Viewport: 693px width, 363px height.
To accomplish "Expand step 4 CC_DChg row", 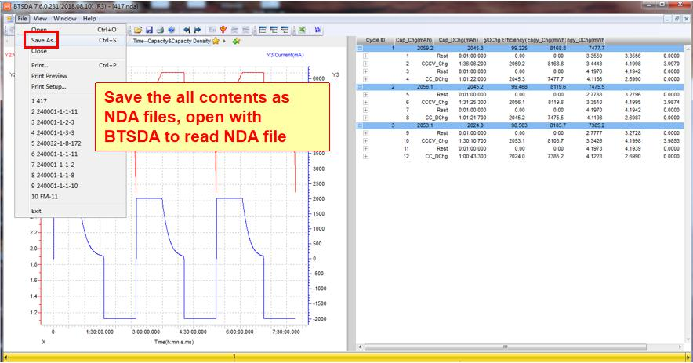I will tap(365, 79).
